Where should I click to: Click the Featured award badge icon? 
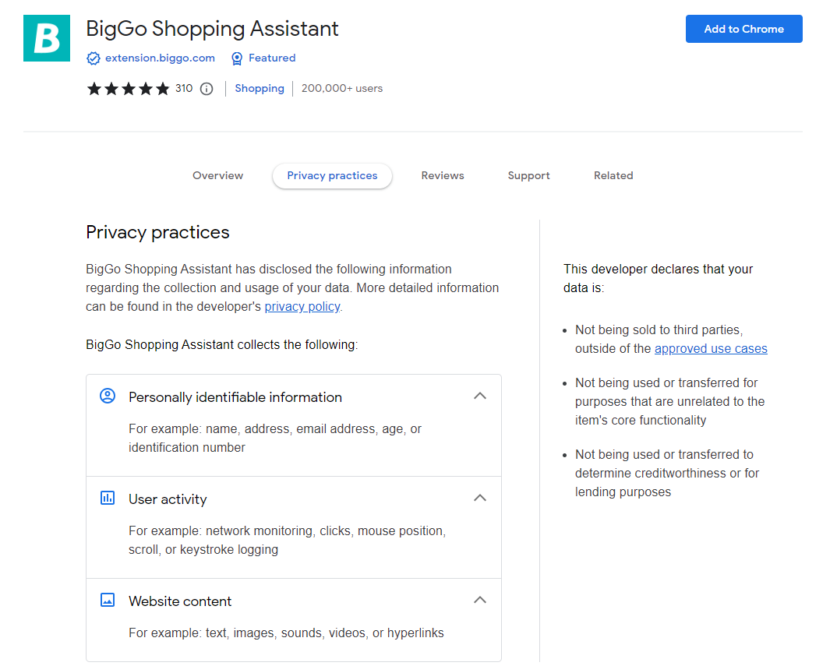pyautogui.click(x=237, y=58)
